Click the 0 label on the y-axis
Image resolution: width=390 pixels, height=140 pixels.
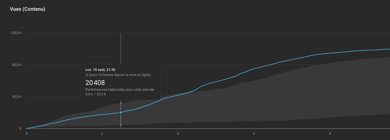point(20,129)
